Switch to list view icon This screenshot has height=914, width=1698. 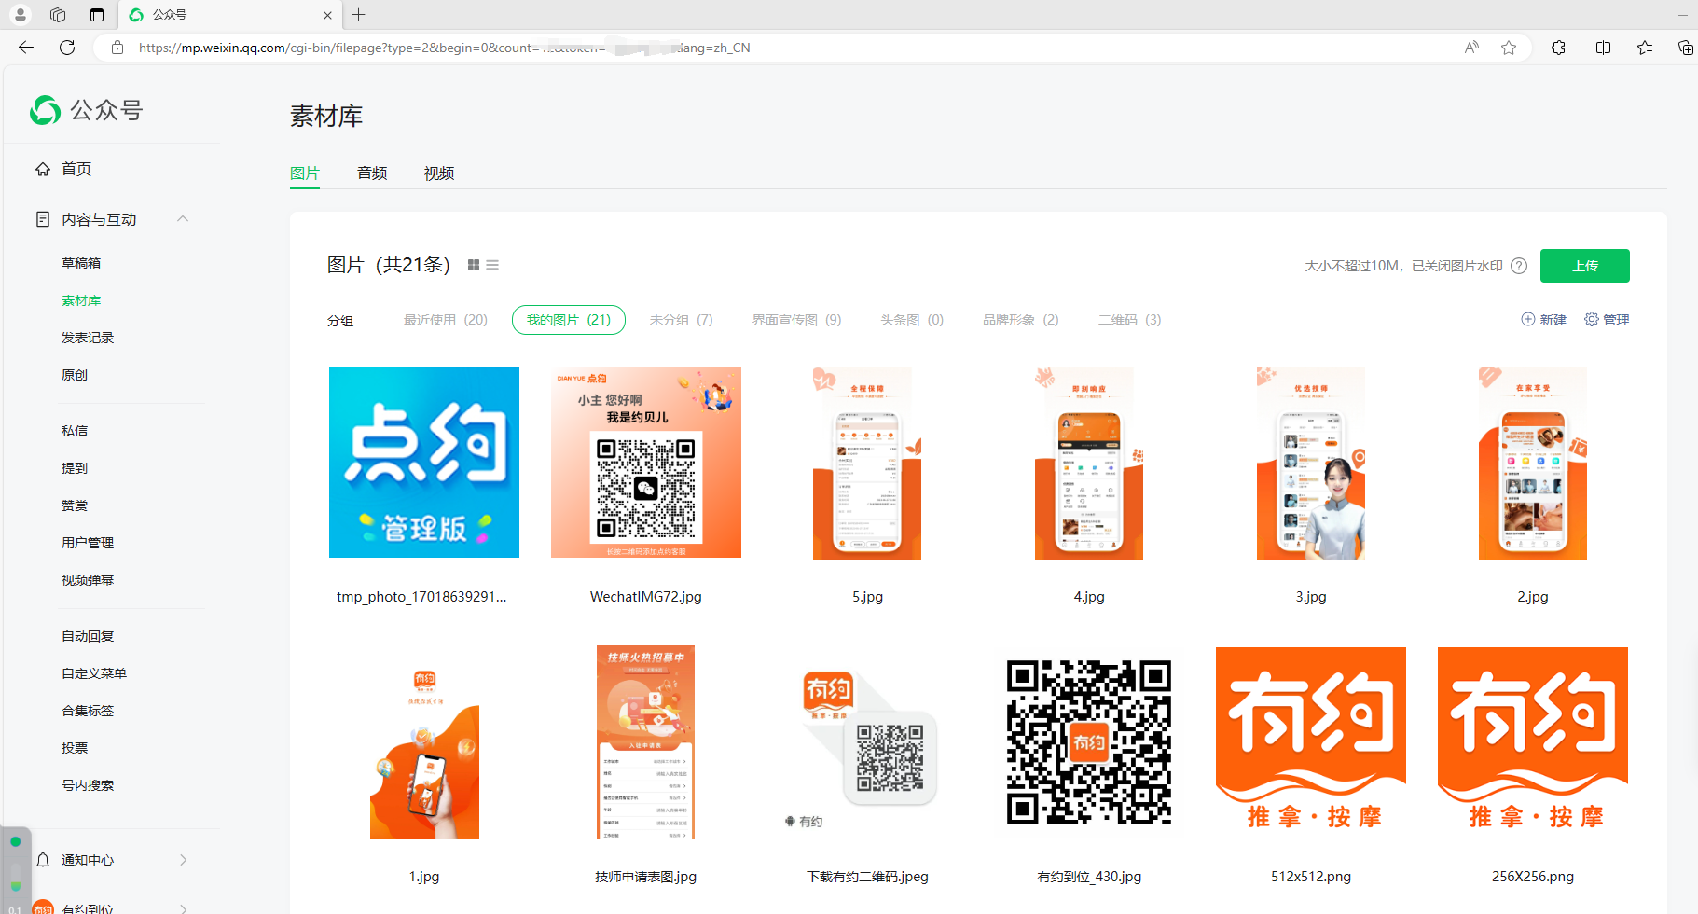point(492,266)
